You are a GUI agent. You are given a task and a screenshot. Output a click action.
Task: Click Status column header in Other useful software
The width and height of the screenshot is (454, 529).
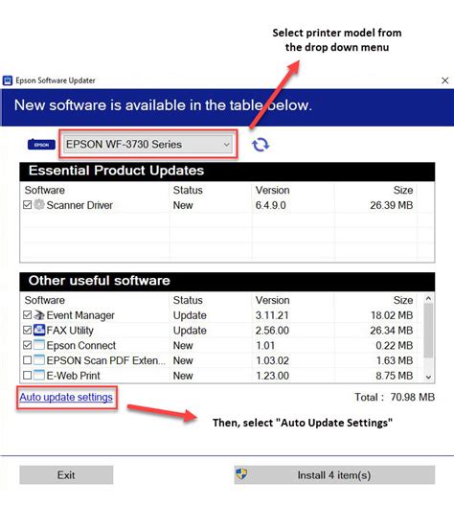pos(188,300)
